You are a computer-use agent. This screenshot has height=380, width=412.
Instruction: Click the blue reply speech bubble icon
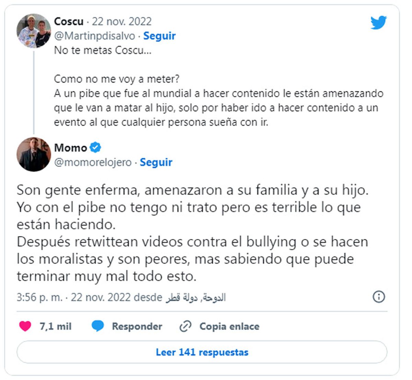[x=98, y=326]
